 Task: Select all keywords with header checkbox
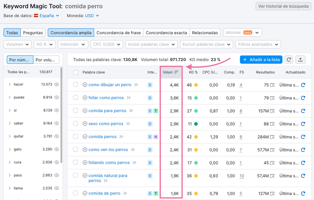75,72
